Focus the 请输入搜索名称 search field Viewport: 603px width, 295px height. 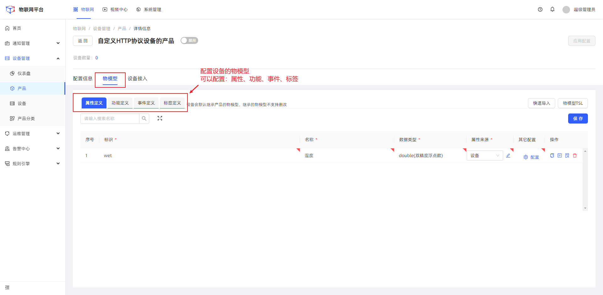(110, 119)
